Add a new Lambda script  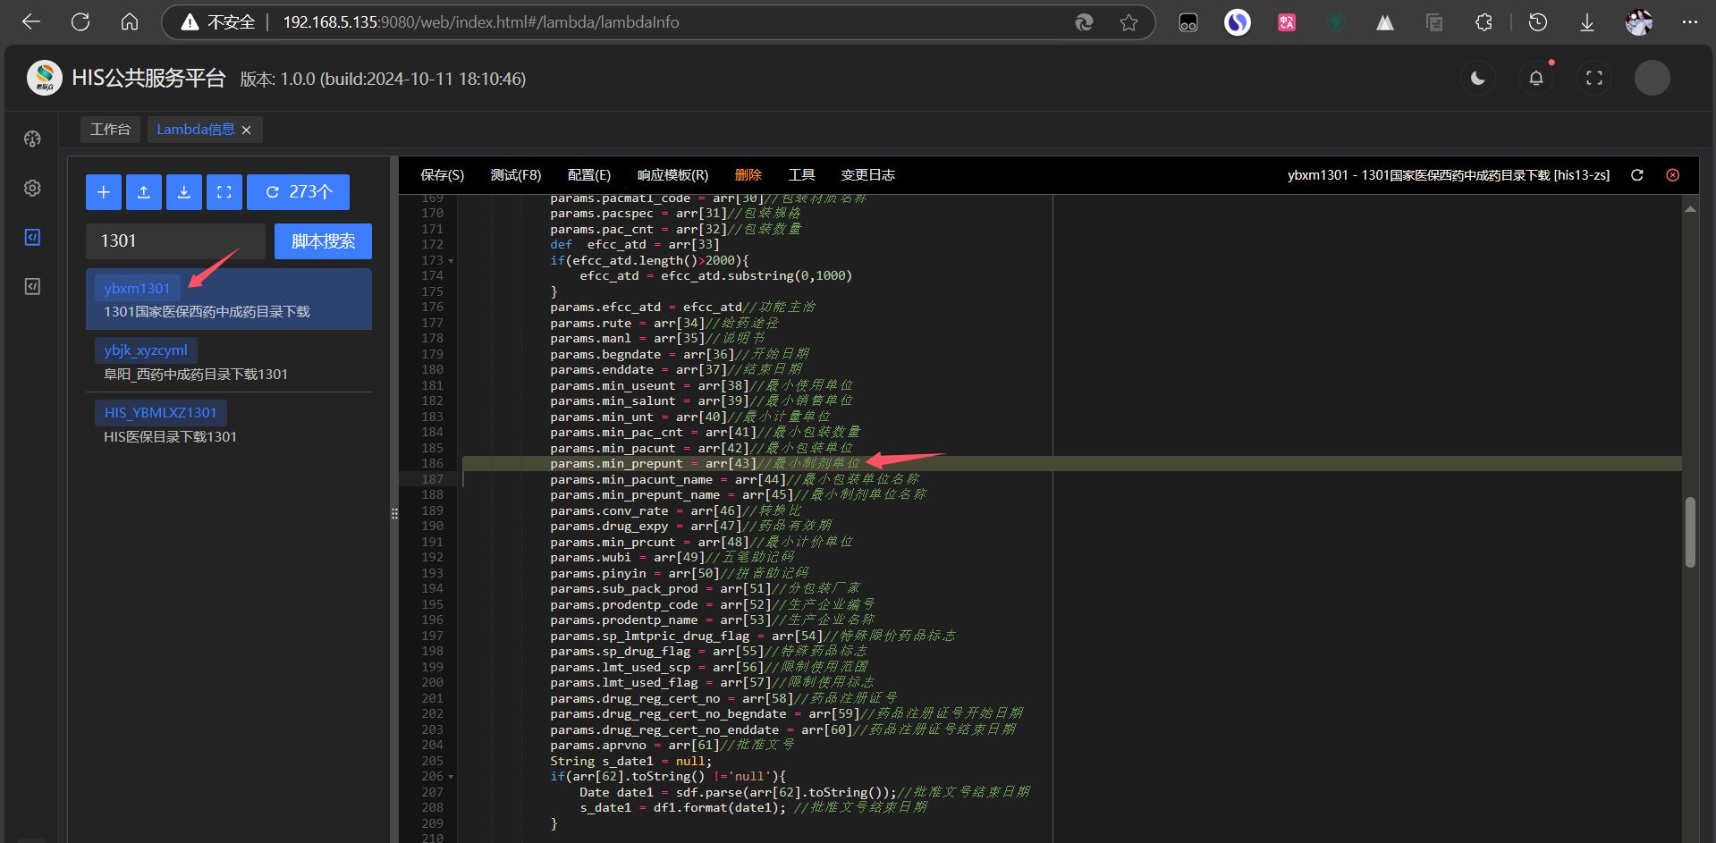click(104, 192)
